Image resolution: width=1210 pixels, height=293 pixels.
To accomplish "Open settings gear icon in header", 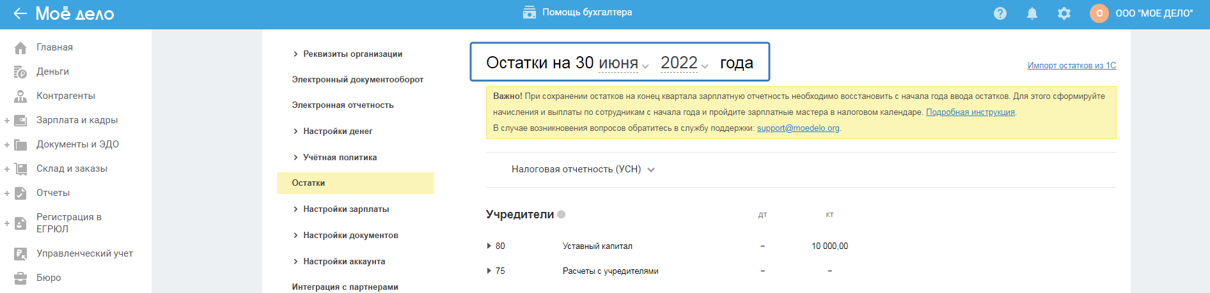I will 1064,13.
